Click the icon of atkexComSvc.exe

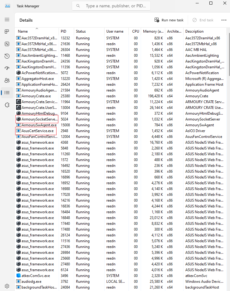click(x=18, y=276)
